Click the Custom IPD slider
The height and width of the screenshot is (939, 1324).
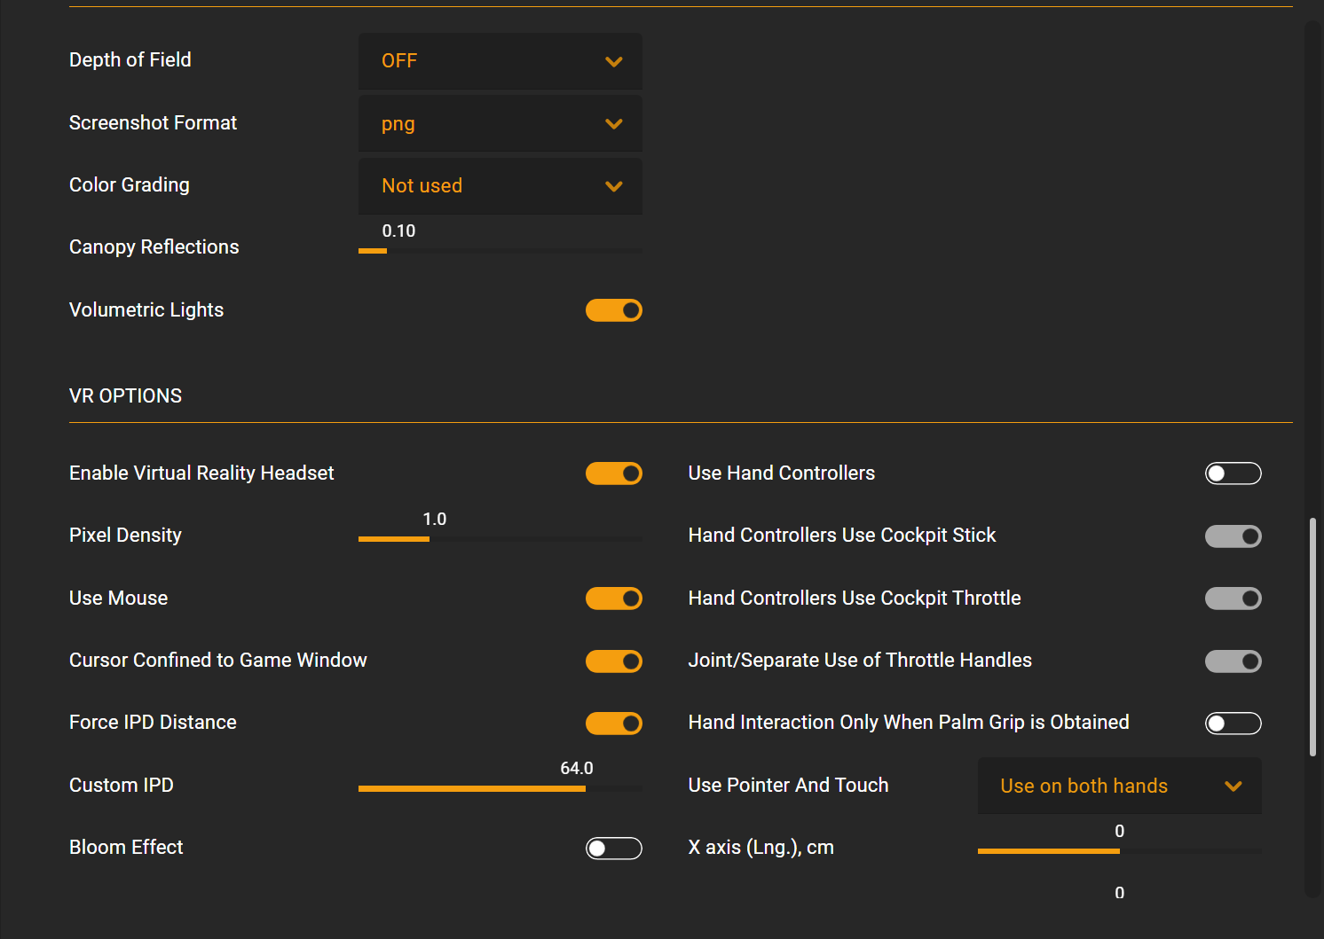(500, 788)
